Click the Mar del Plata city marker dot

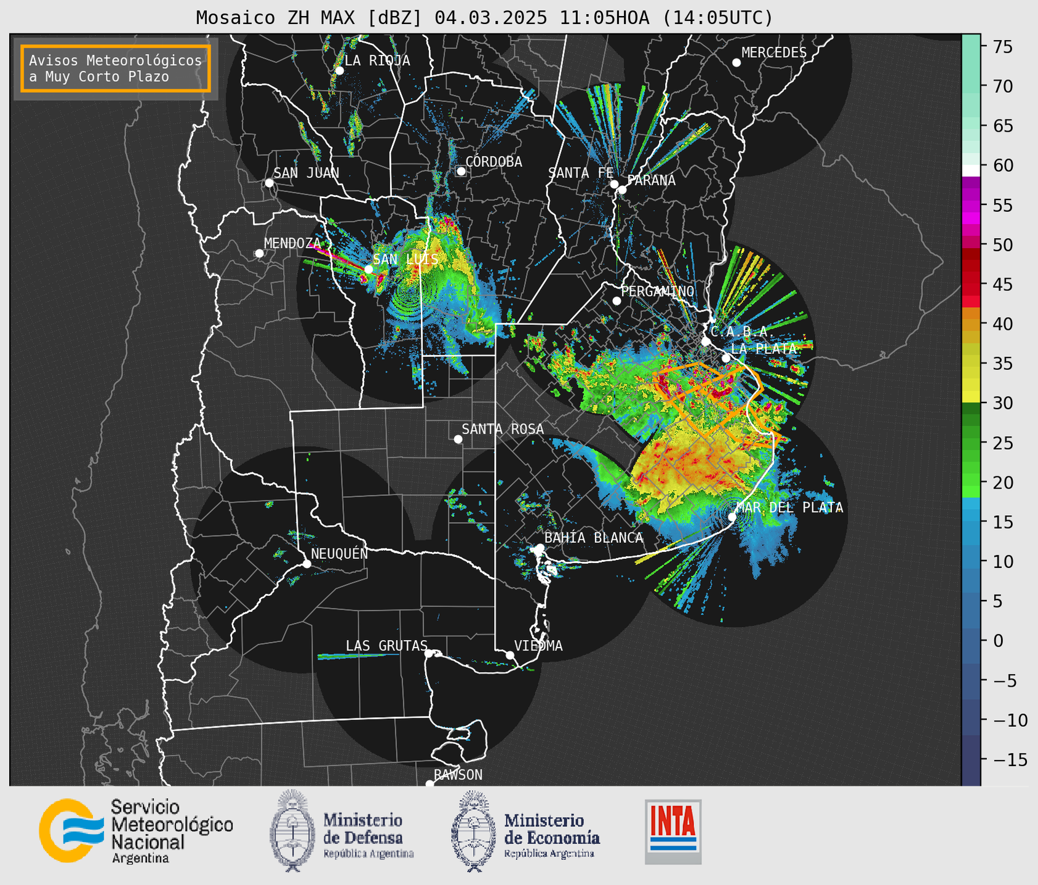click(x=732, y=517)
